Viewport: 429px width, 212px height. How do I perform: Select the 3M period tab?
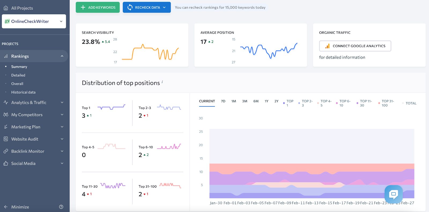point(245,101)
